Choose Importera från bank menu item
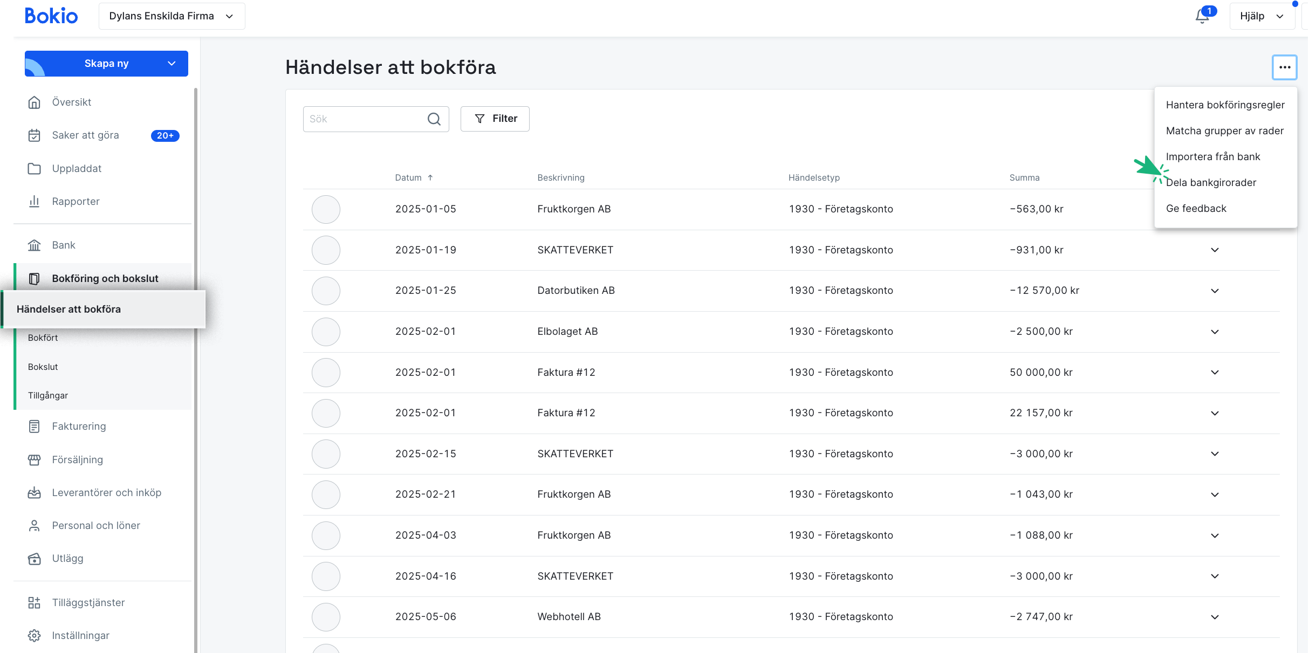 pyautogui.click(x=1213, y=157)
